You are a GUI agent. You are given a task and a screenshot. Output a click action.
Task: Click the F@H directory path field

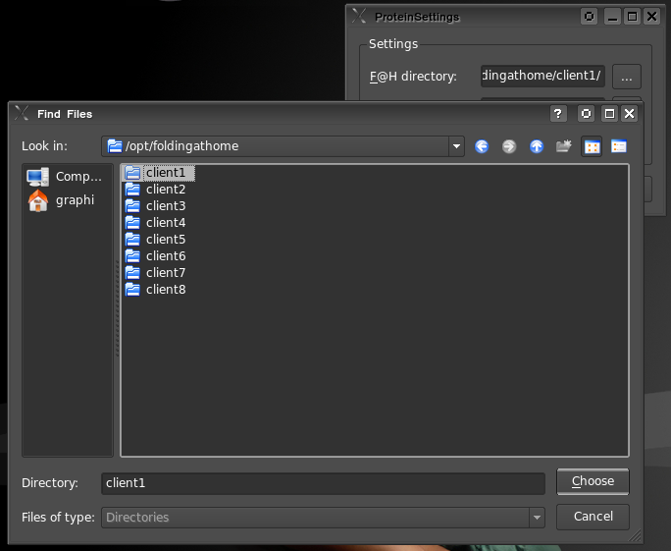point(542,76)
